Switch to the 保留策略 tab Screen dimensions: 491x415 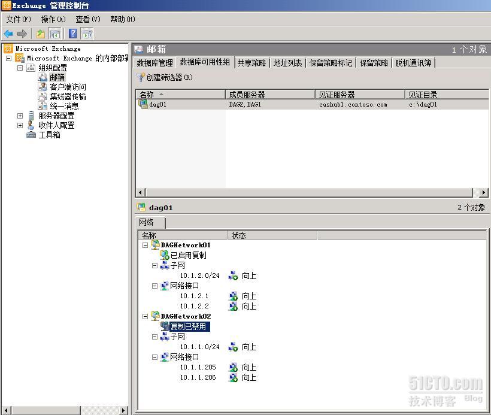374,63
